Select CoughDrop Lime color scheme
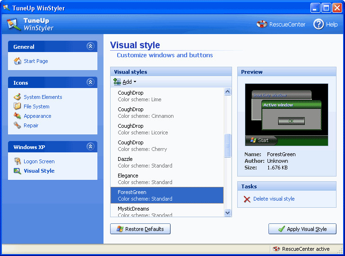This screenshot has height=256, width=345. [x=167, y=96]
